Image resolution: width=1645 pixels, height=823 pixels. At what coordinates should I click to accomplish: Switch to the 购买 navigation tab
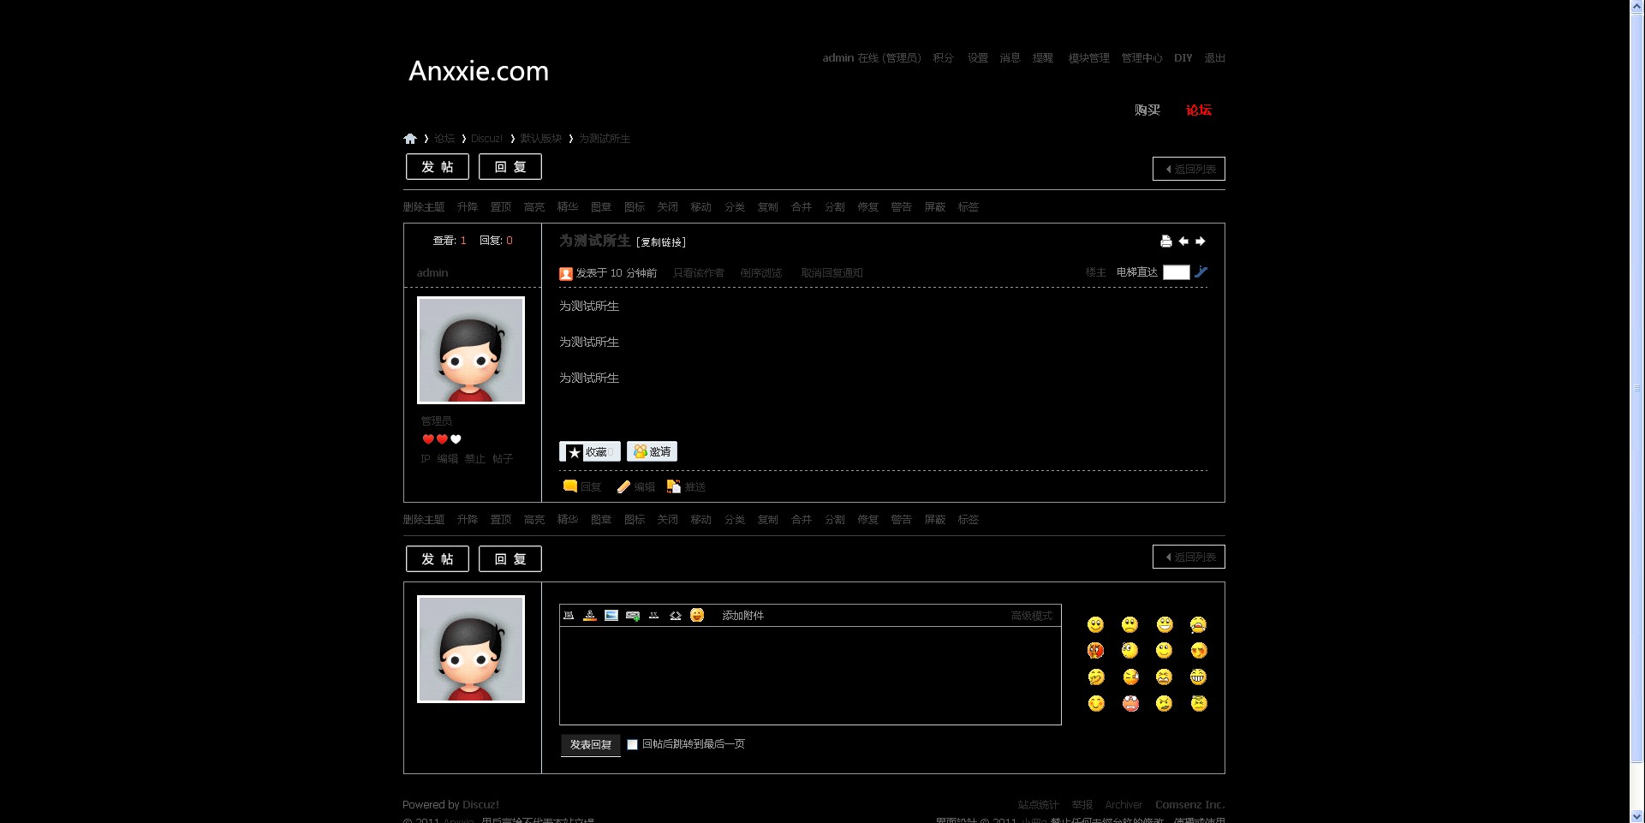1147,110
